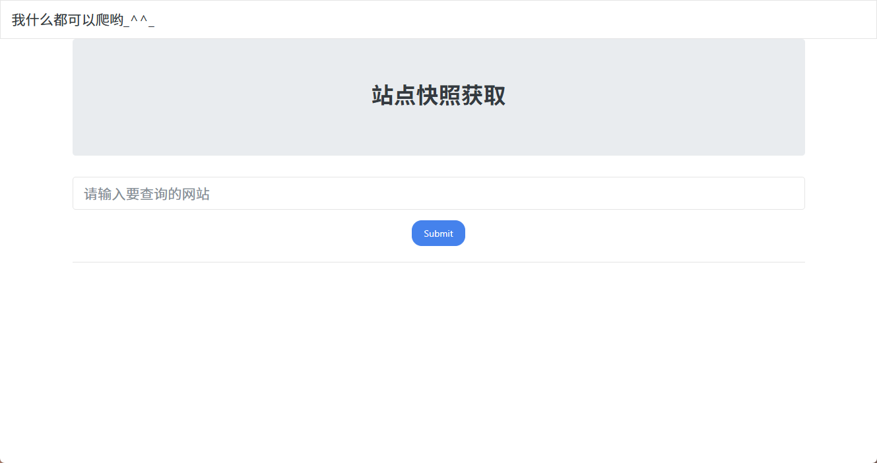
Task: Click the _^^_ emoticon in the navbar title
Action: (x=139, y=20)
